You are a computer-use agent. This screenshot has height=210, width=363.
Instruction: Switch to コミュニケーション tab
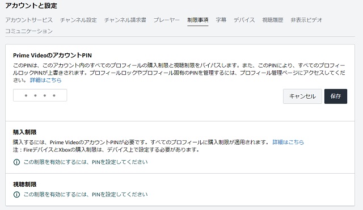point(29,31)
